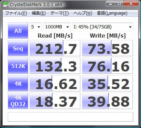
Task: Run all benchmarks with All button
Action: point(18,30)
